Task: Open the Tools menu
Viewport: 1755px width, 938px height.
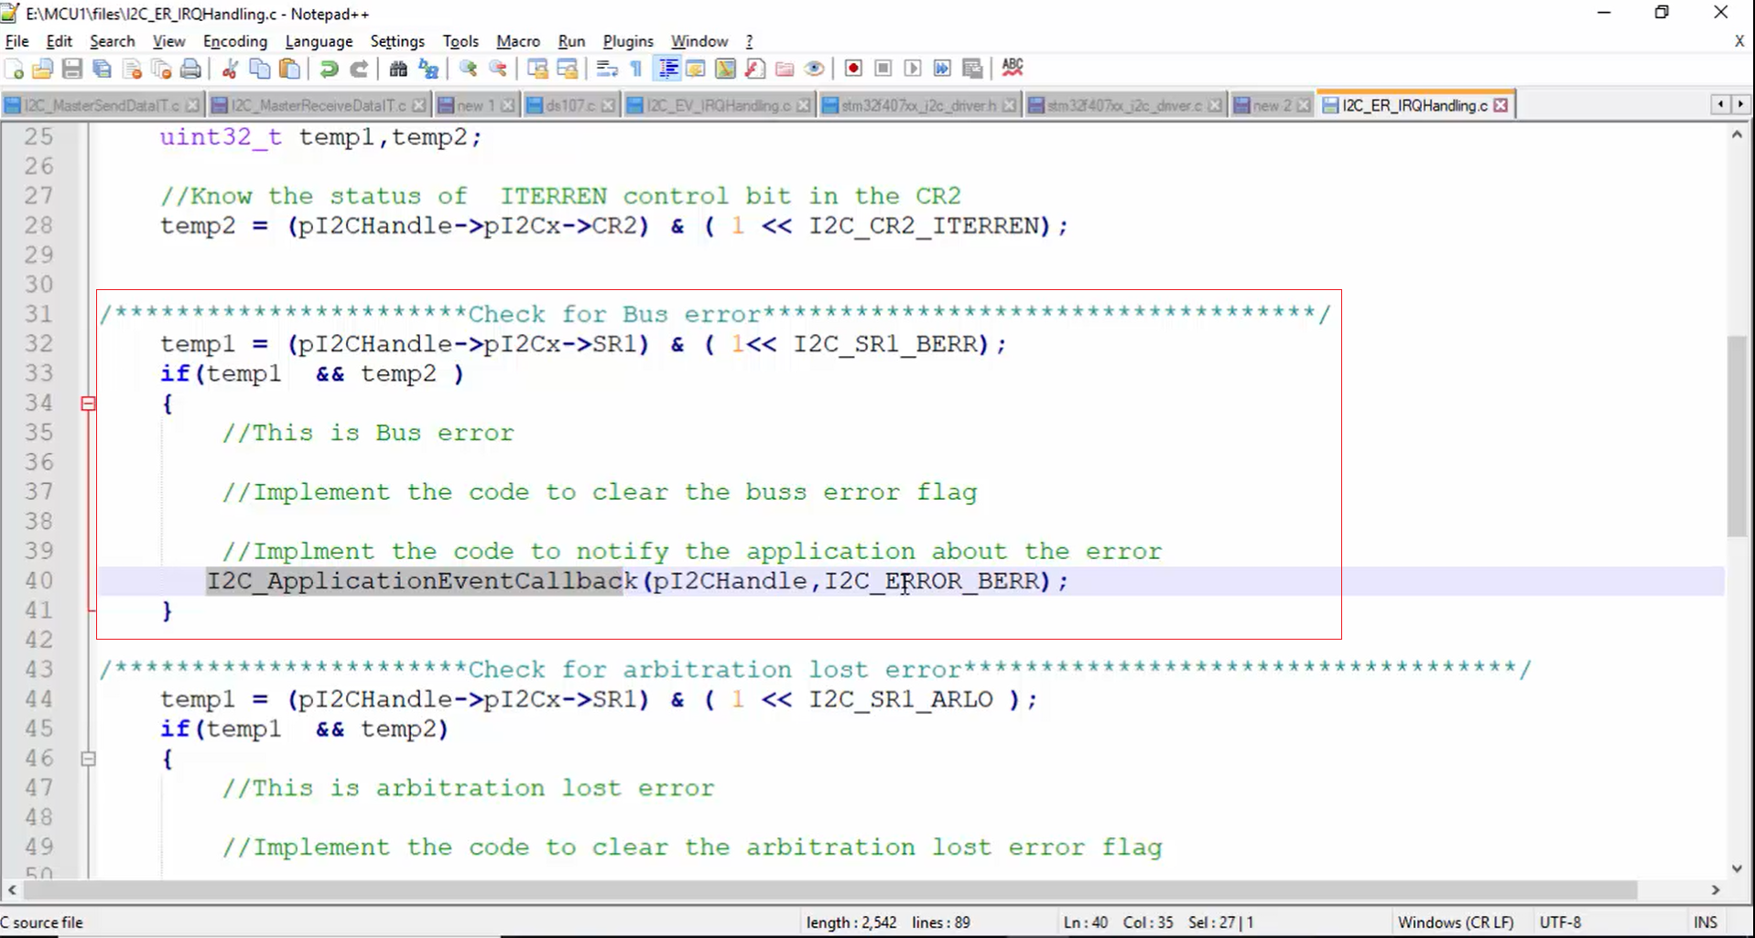Action: [x=460, y=41]
